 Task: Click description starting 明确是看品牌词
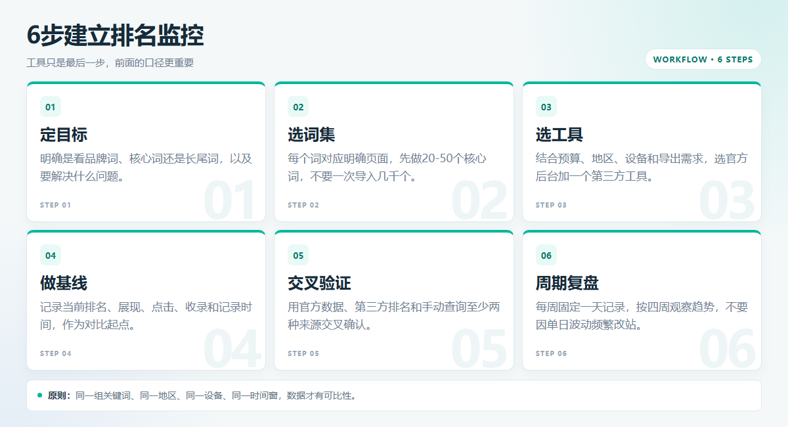tap(146, 168)
